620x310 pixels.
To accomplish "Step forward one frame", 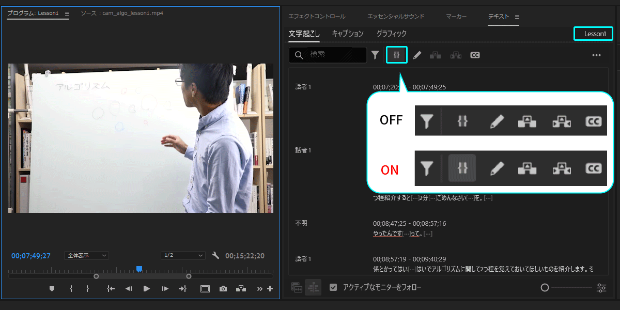I will pos(165,289).
